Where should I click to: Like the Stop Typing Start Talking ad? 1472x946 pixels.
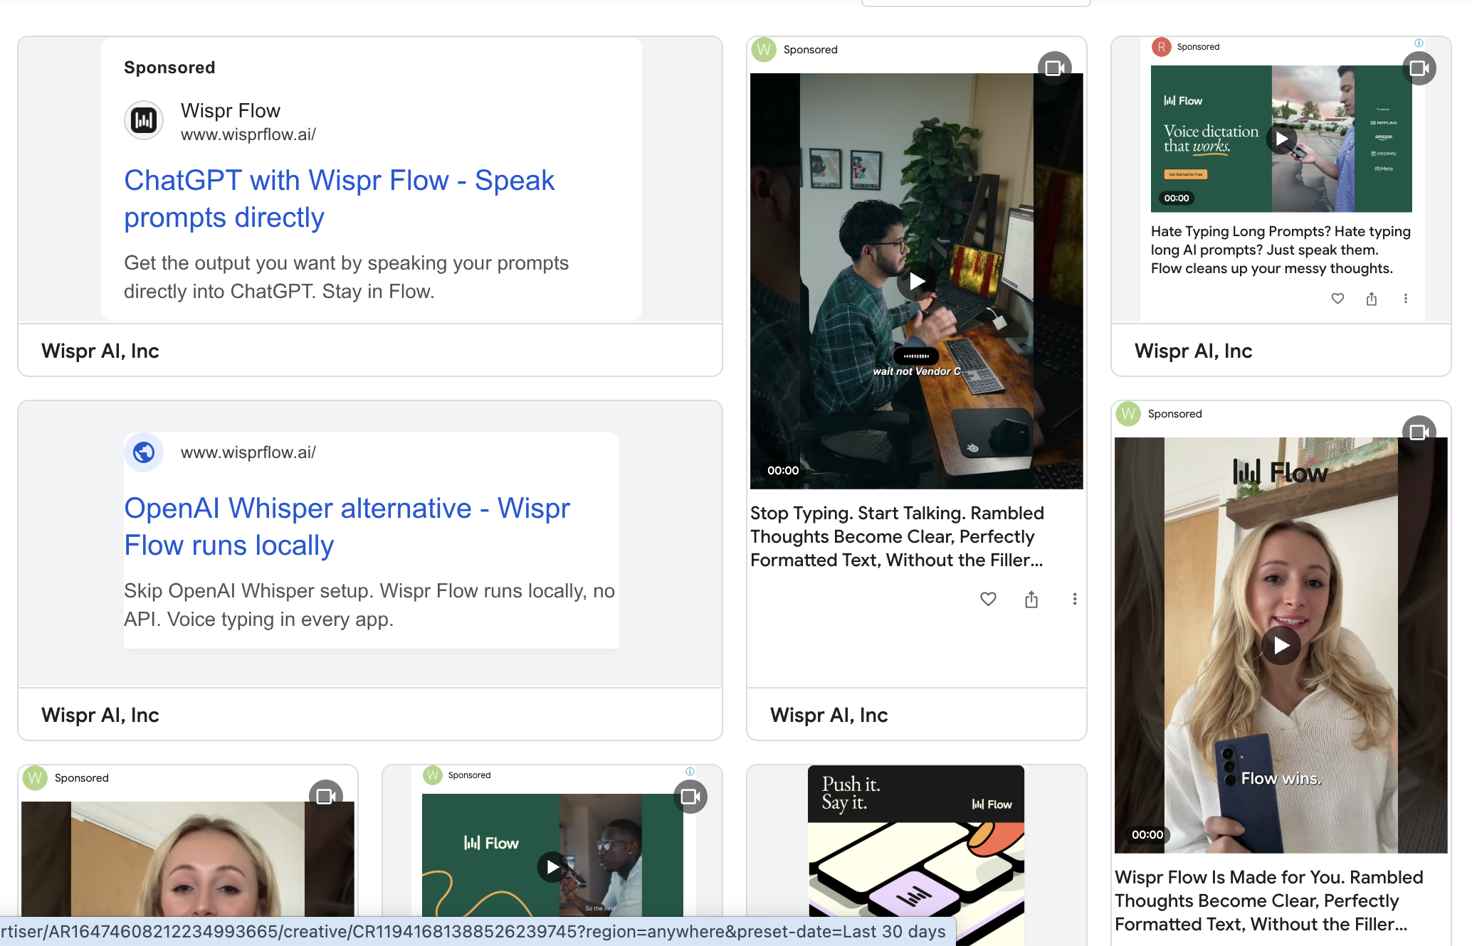[x=988, y=599]
